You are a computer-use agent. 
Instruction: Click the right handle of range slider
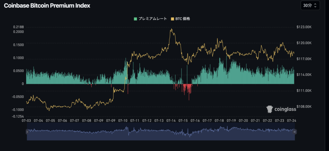tap(295, 132)
